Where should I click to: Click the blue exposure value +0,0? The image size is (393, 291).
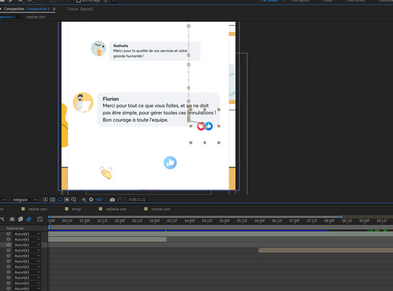coord(99,199)
